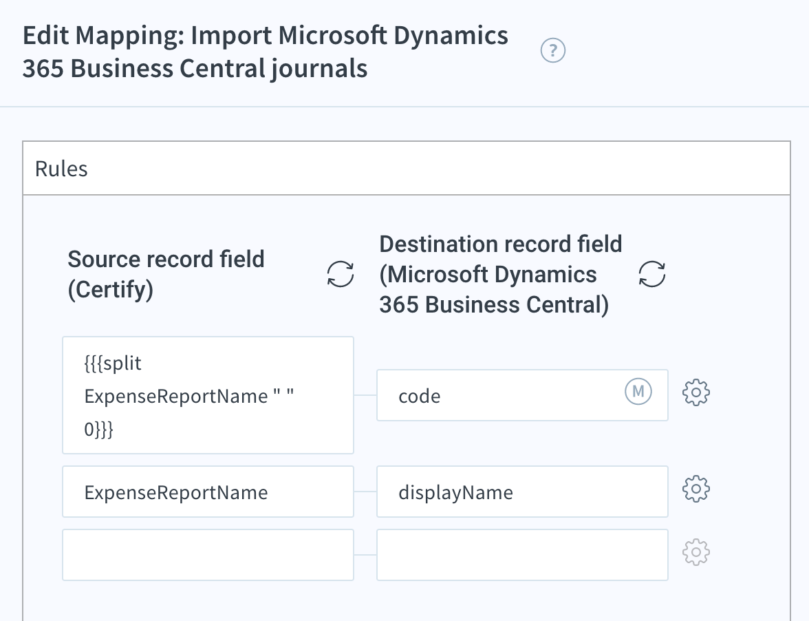Focus the empty destination record field

point(522,555)
